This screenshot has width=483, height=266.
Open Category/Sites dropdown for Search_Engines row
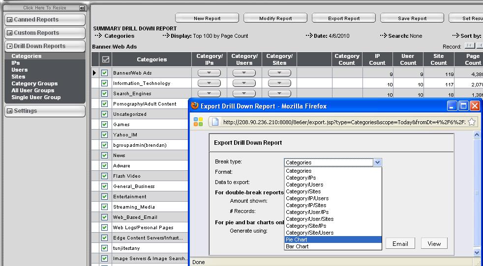(x=279, y=94)
